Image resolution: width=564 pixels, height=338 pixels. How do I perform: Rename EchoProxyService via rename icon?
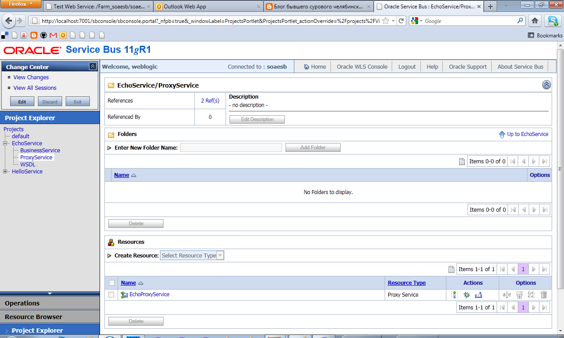pyautogui.click(x=507, y=295)
